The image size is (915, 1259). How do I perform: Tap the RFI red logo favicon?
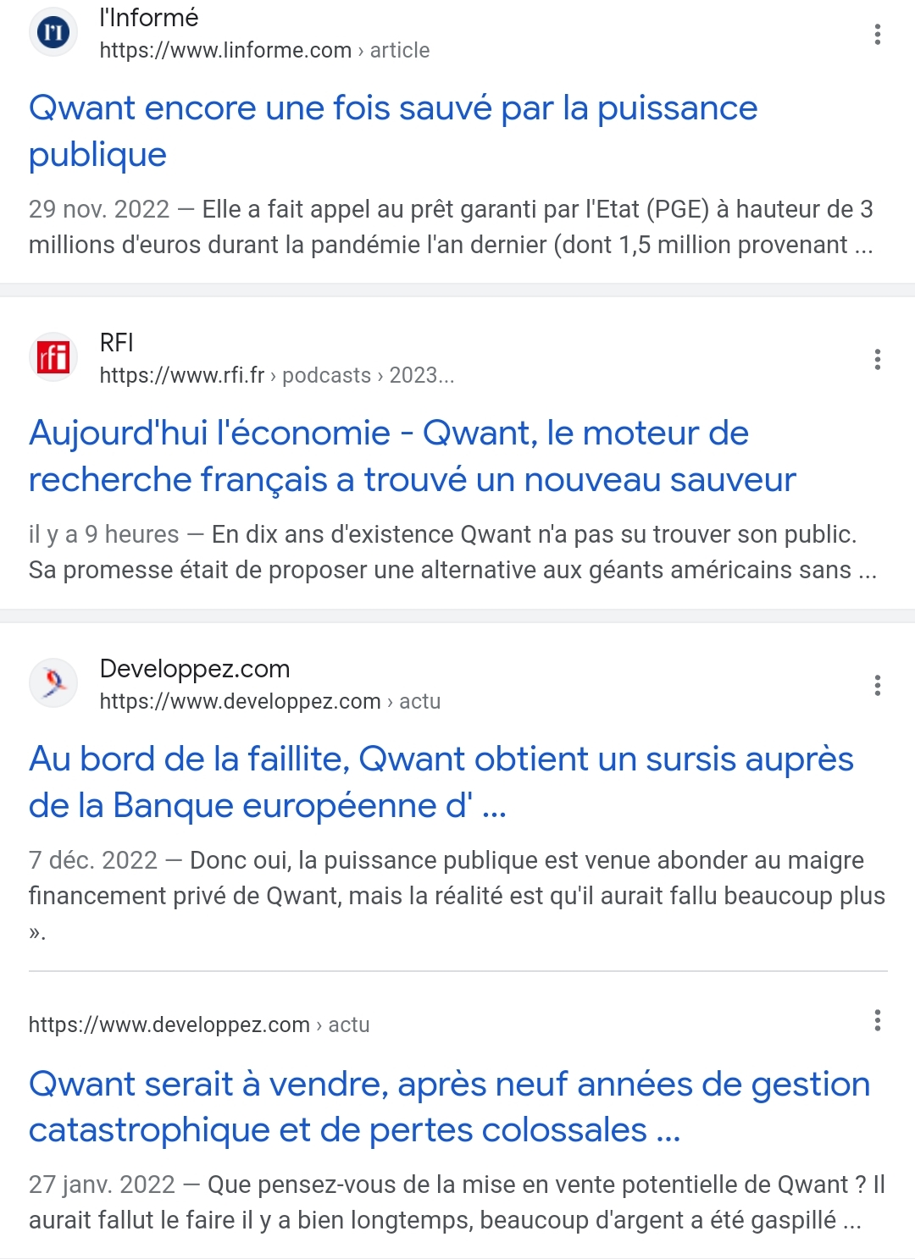tap(53, 357)
